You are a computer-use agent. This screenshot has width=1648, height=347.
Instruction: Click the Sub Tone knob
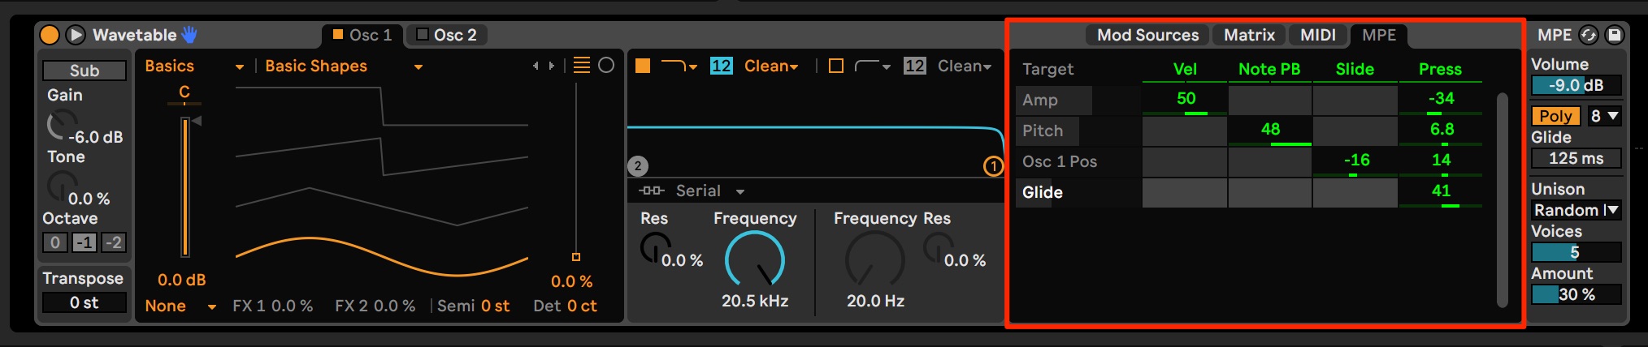[x=60, y=186]
